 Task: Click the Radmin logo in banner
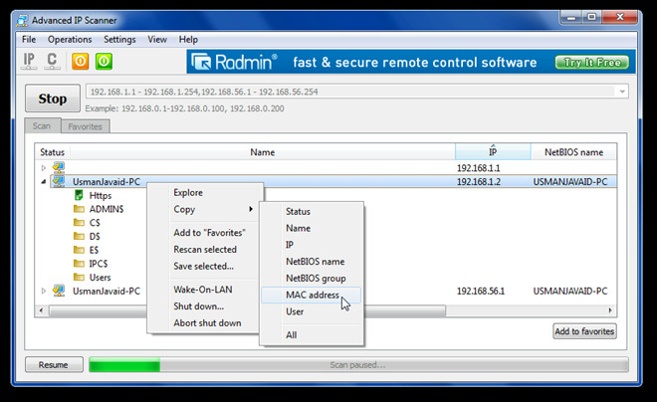(x=234, y=62)
